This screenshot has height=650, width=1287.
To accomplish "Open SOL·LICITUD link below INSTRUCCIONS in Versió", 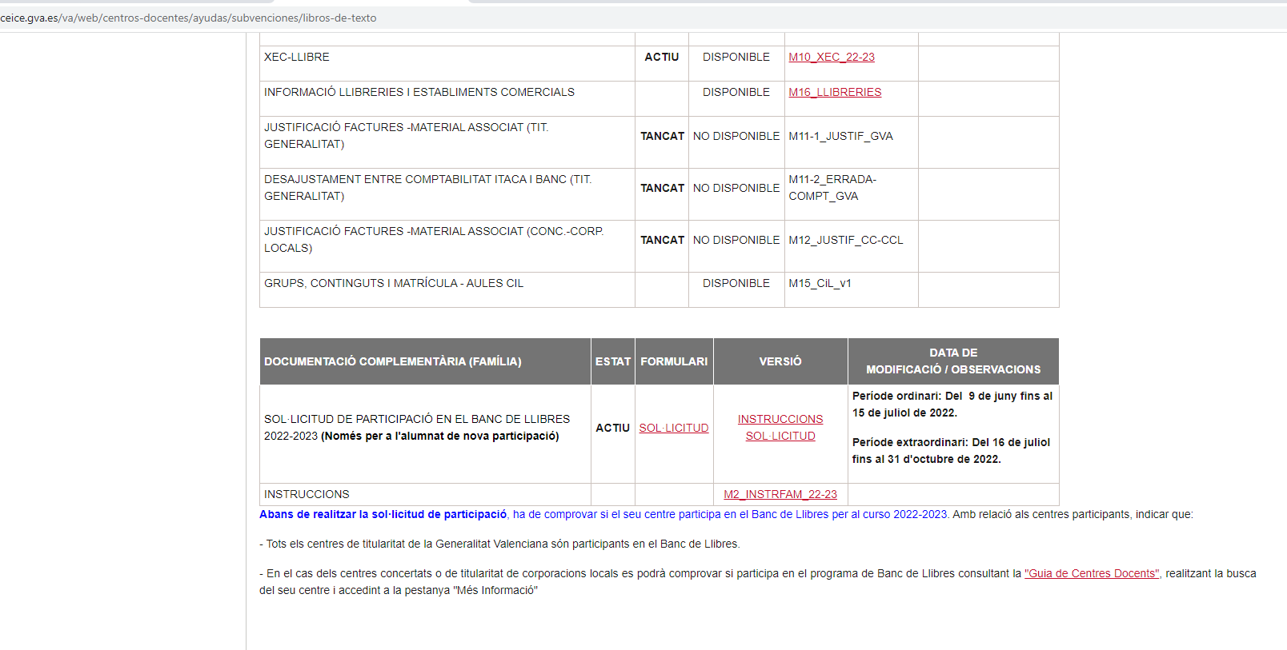I will [x=780, y=436].
